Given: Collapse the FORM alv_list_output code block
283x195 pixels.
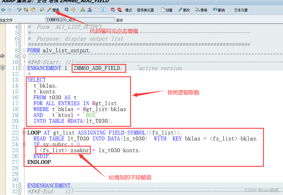Looking at the screenshot, I should [24, 51].
